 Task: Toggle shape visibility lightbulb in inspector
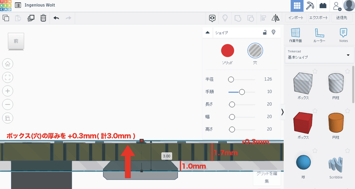pyautogui.click(x=273, y=32)
